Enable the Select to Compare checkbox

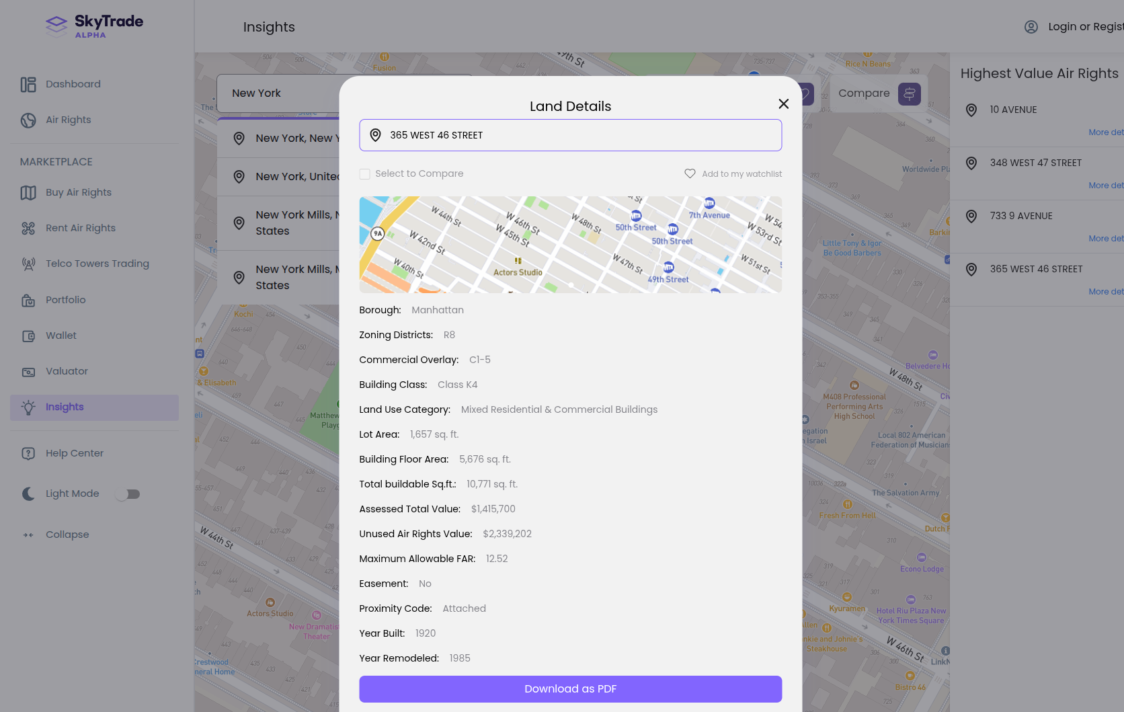(364, 173)
